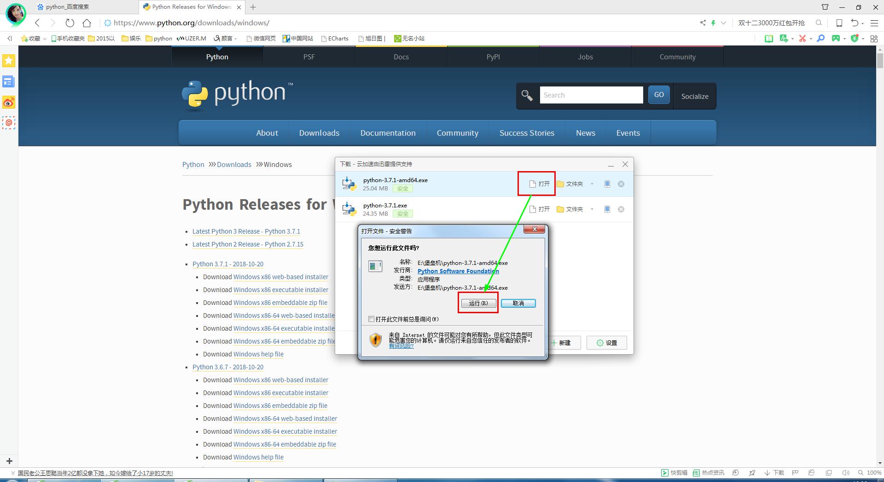This screenshot has width=884, height=482.
Task: Open the Downloads menu on python.org
Action: [319, 133]
